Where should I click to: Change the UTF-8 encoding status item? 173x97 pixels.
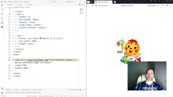click(57, 96)
